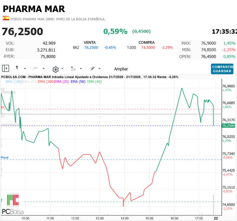
Task: Click the VENTA volume 662
Action: click(x=76, y=48)
